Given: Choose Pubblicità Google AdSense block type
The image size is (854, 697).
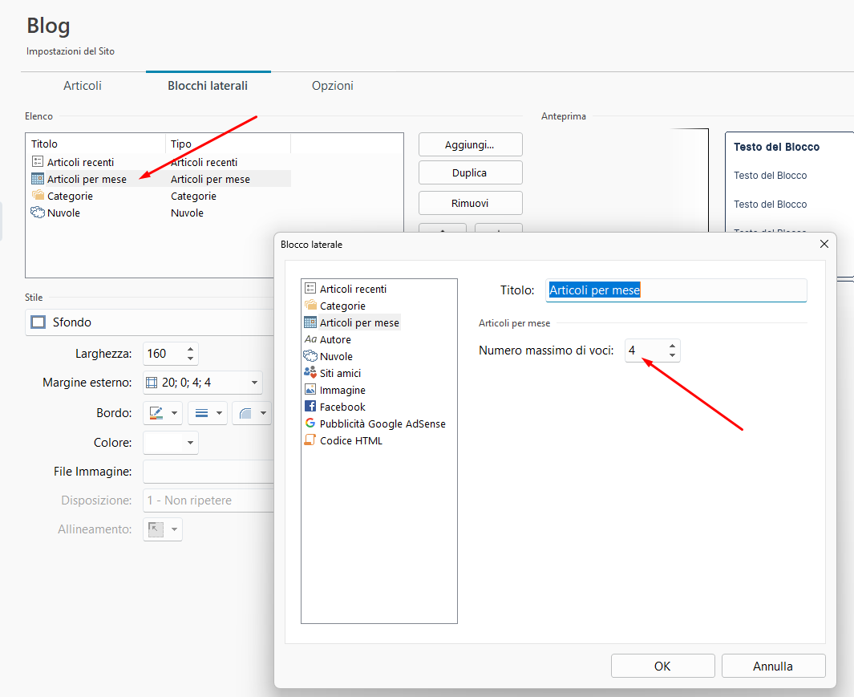Looking at the screenshot, I should click(x=382, y=423).
